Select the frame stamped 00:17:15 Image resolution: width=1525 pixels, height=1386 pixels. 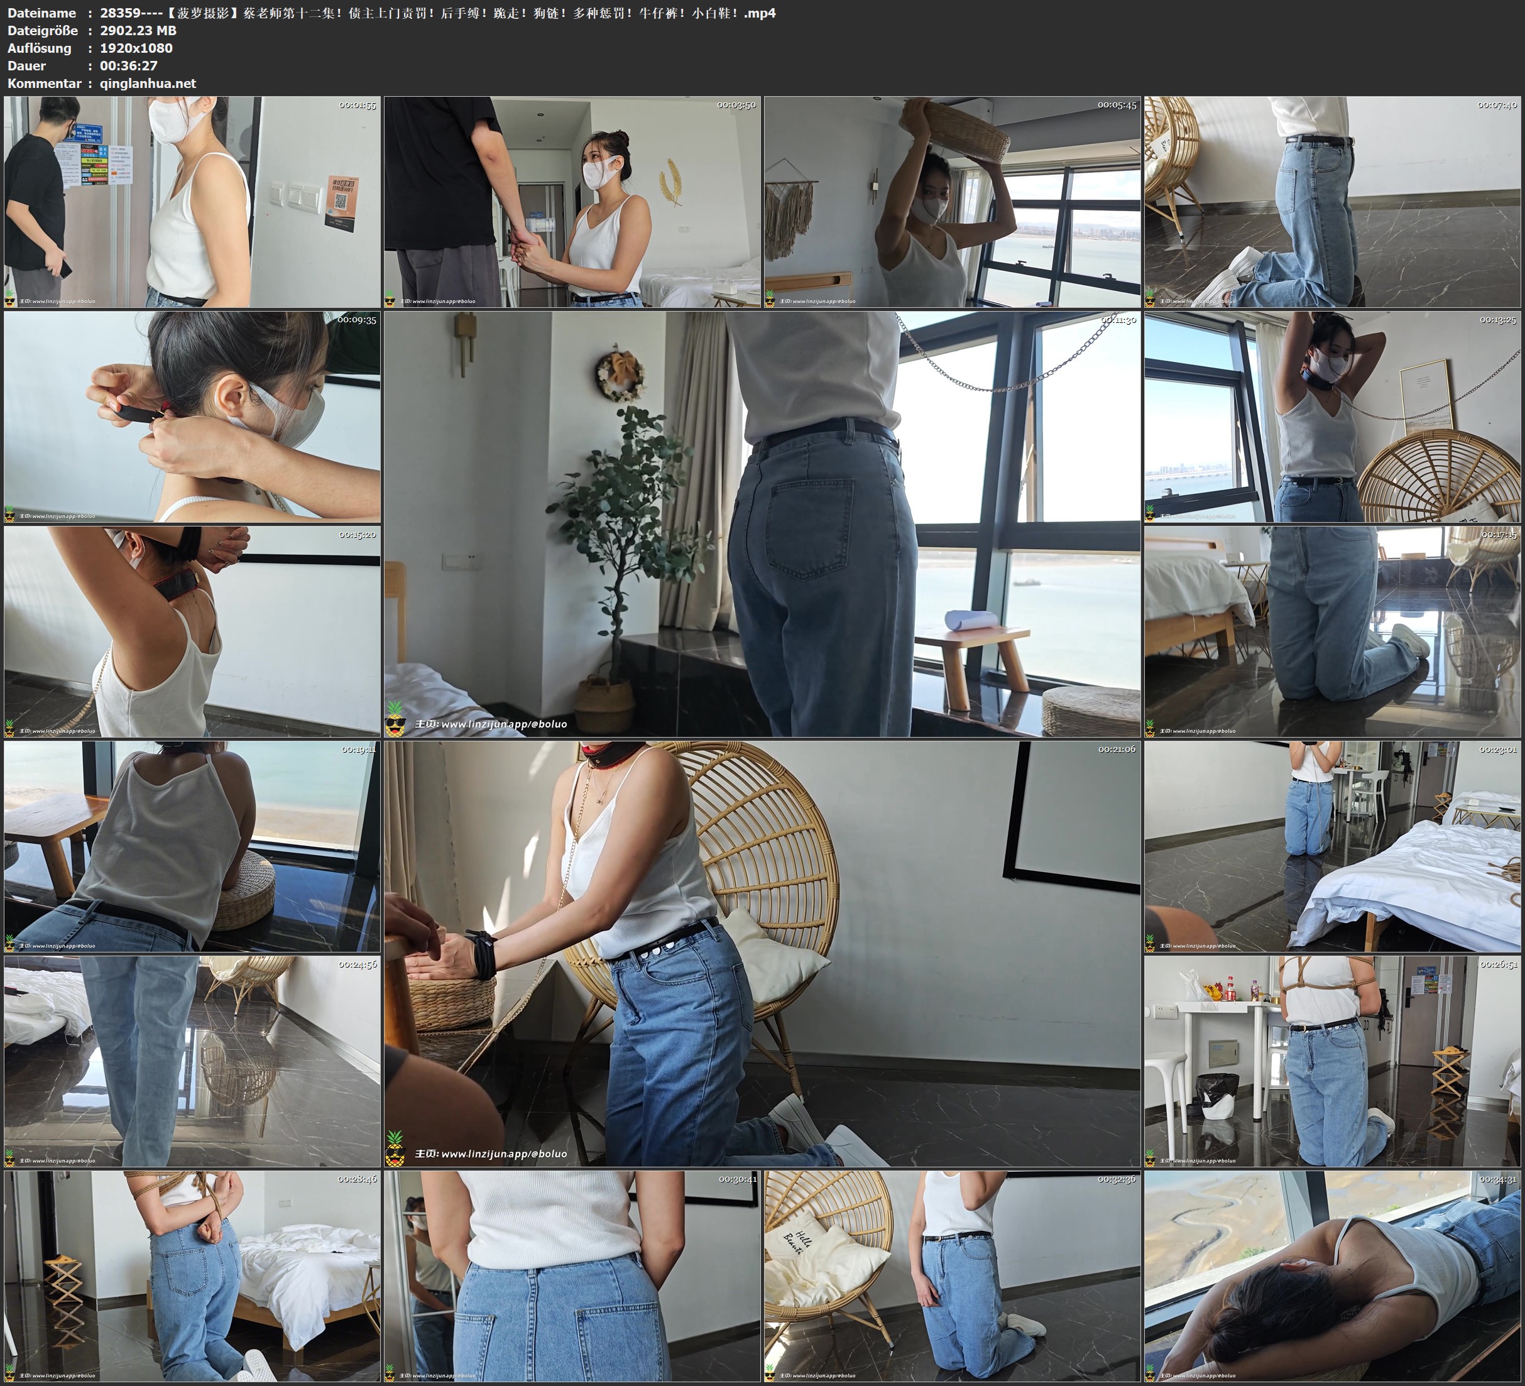pos(1332,631)
